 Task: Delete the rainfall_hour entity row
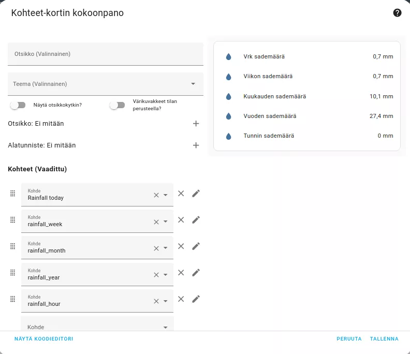click(x=181, y=299)
